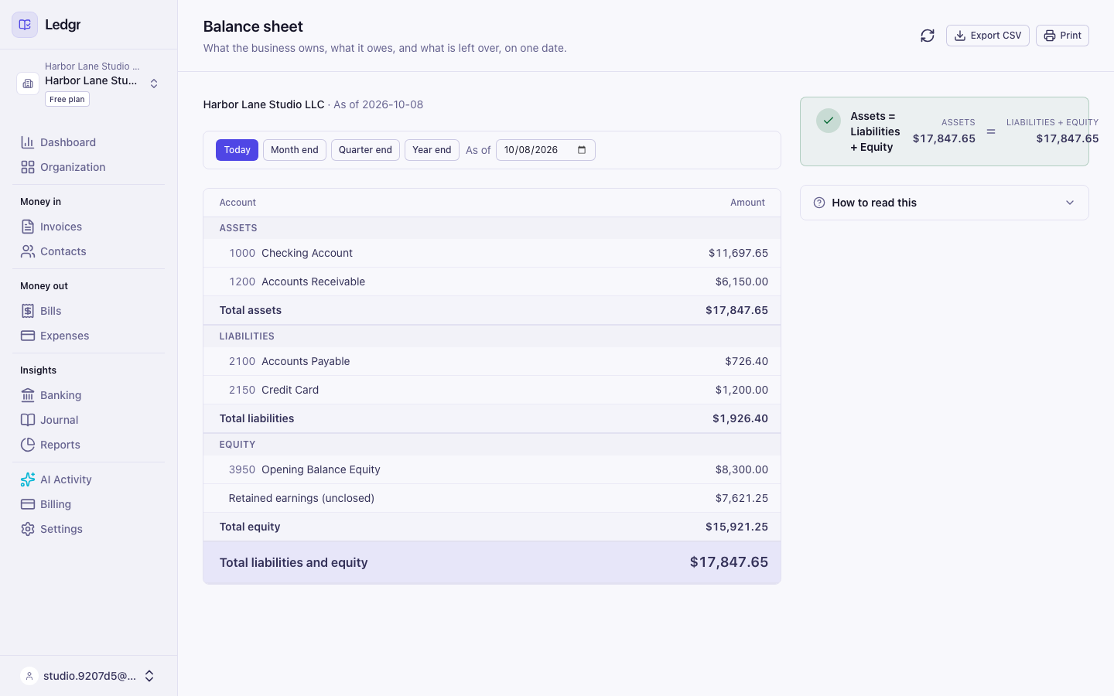Open the Contacts page
Viewport: 1114px width, 696px height.
coord(88,251)
